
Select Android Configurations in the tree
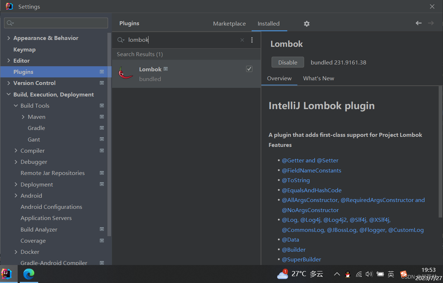click(x=51, y=207)
